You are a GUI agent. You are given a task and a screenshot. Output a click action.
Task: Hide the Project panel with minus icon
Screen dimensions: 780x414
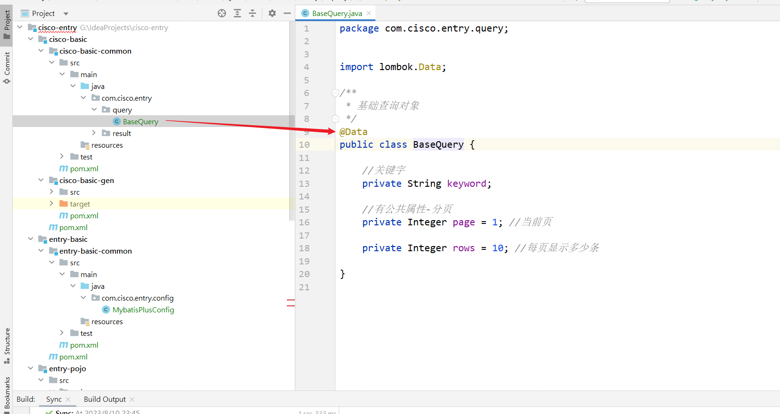click(x=287, y=13)
